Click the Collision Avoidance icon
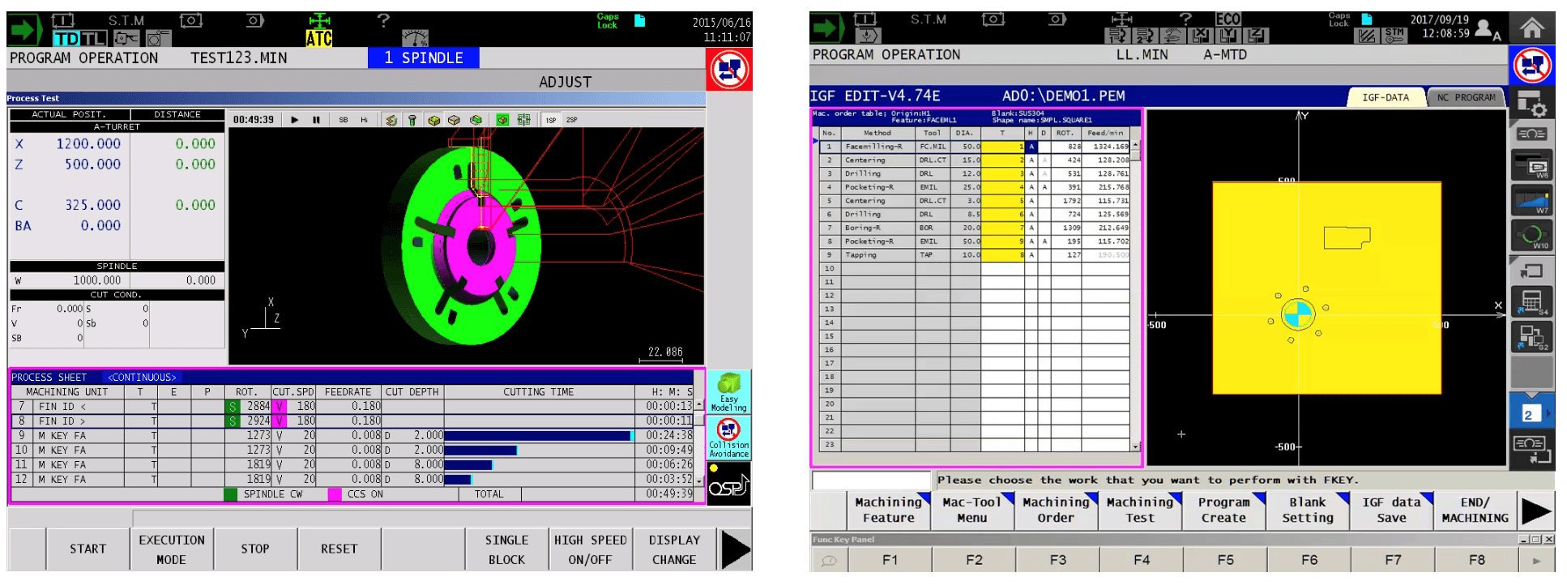Viewport: 1567px width, 585px height. [728, 438]
